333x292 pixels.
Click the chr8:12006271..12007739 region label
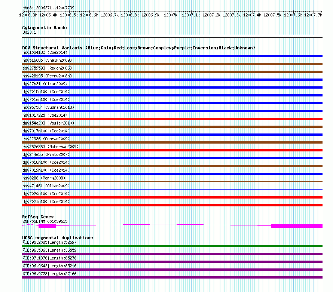(48, 8)
